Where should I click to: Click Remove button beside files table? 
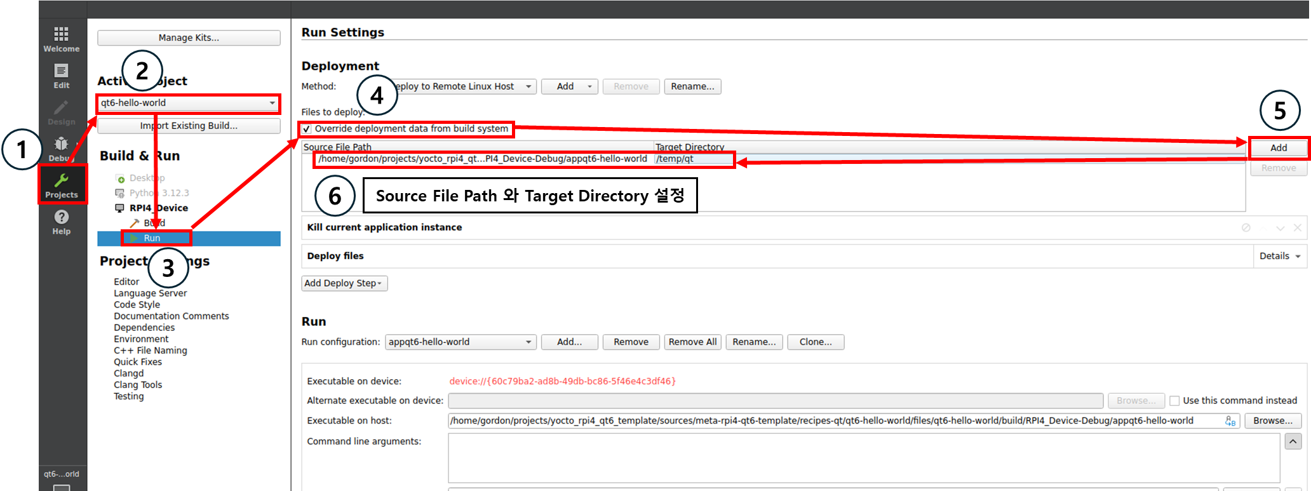click(x=1279, y=168)
